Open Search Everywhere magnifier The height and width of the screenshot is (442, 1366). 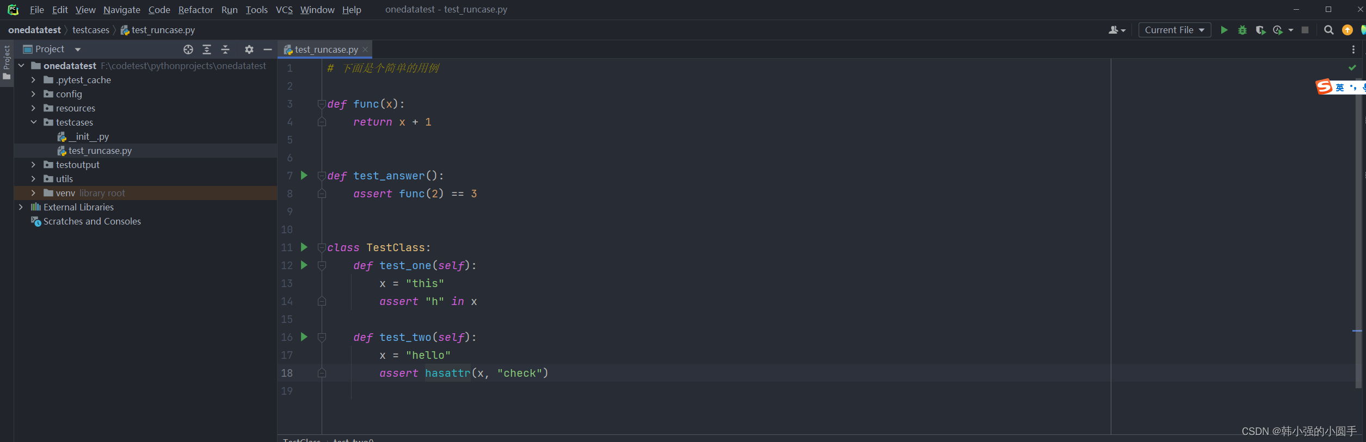[1329, 30]
